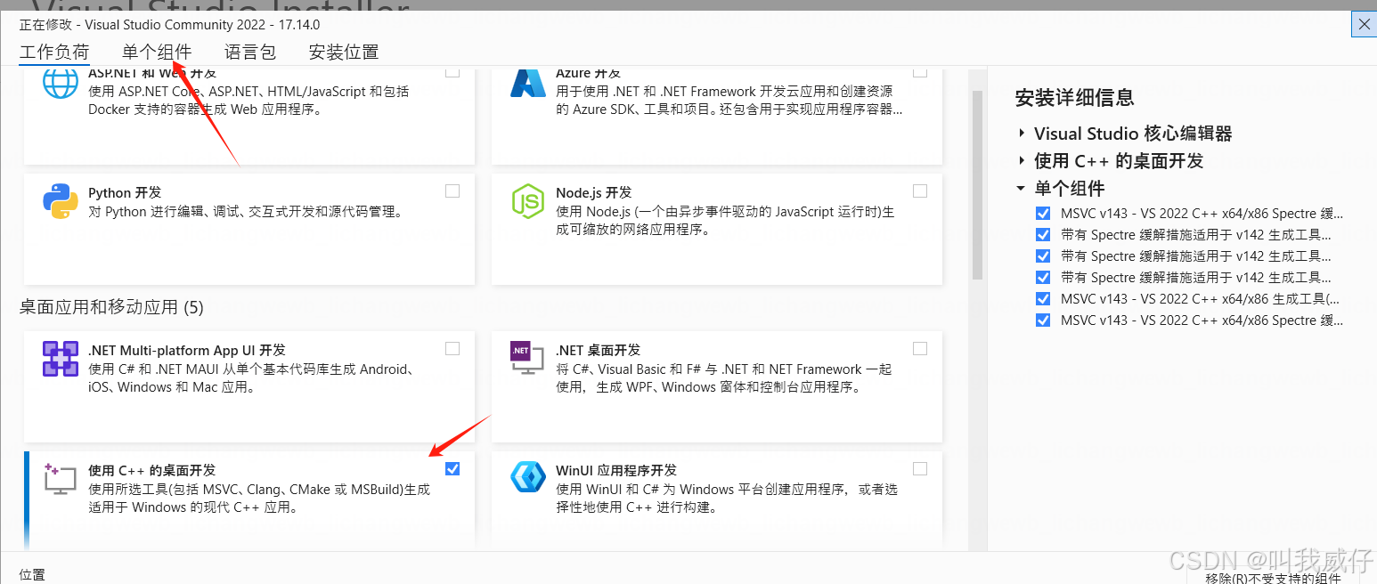Go to the 语言包 tab

250,53
